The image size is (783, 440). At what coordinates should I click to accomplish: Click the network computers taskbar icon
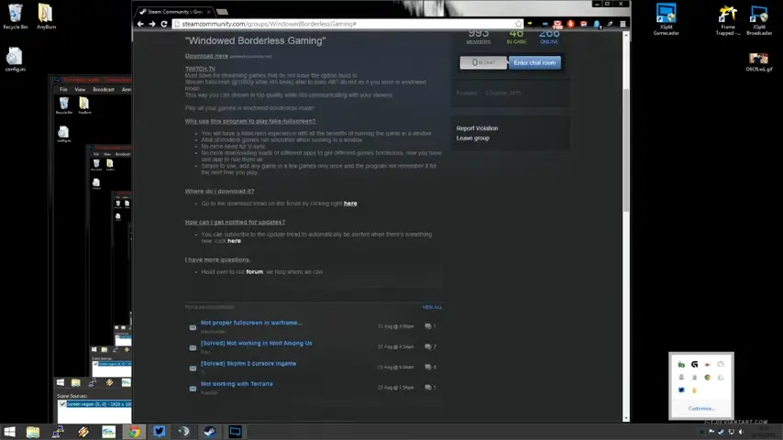click(x=58, y=432)
